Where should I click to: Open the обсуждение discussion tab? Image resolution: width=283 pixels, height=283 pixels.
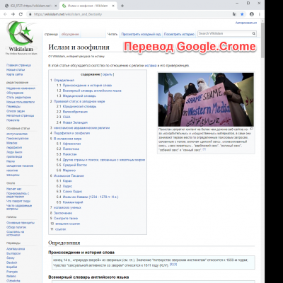pos(70,34)
